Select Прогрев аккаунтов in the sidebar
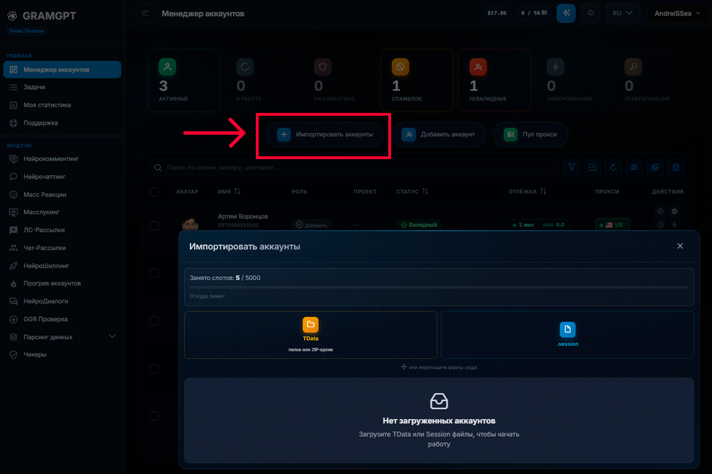Image resolution: width=712 pixels, height=474 pixels. [x=62, y=283]
